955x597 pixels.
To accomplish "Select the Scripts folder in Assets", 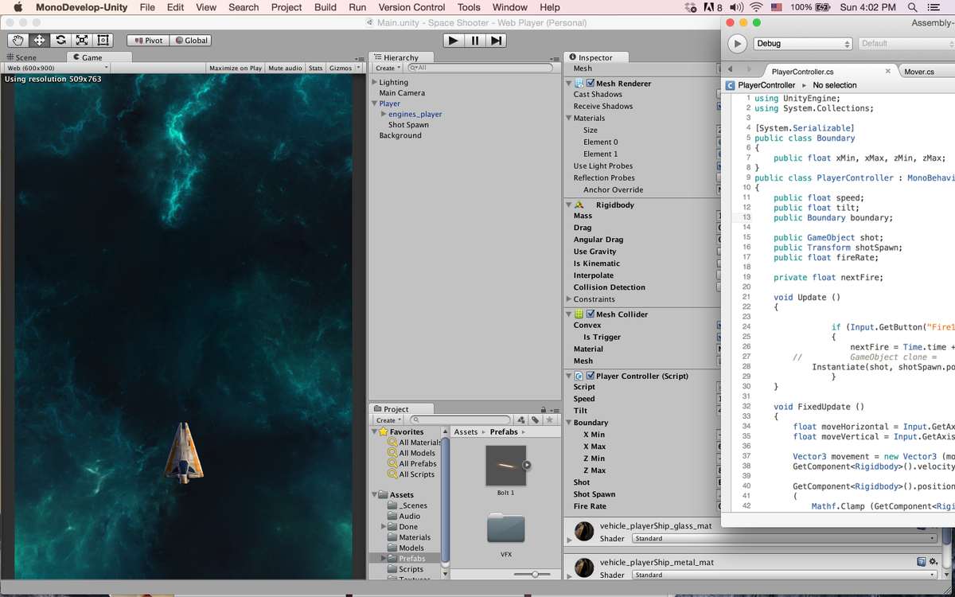I will coord(411,569).
